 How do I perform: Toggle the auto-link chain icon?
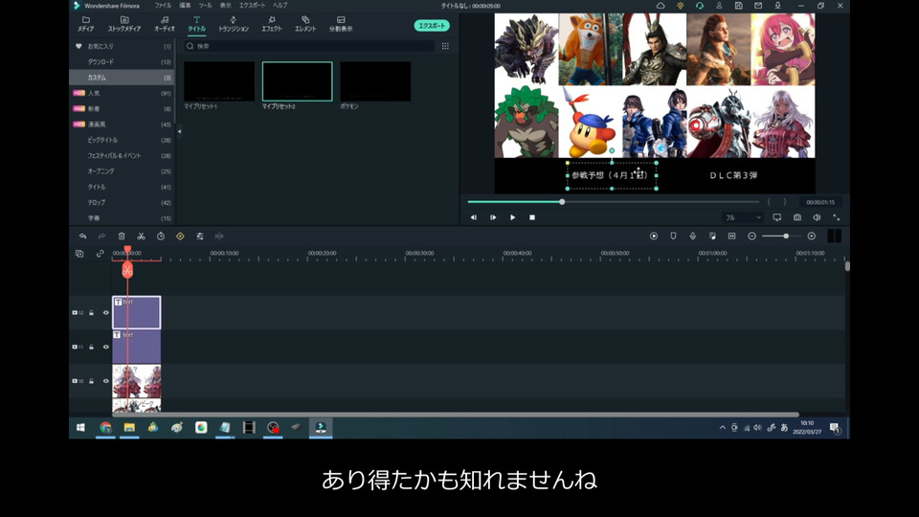[100, 254]
